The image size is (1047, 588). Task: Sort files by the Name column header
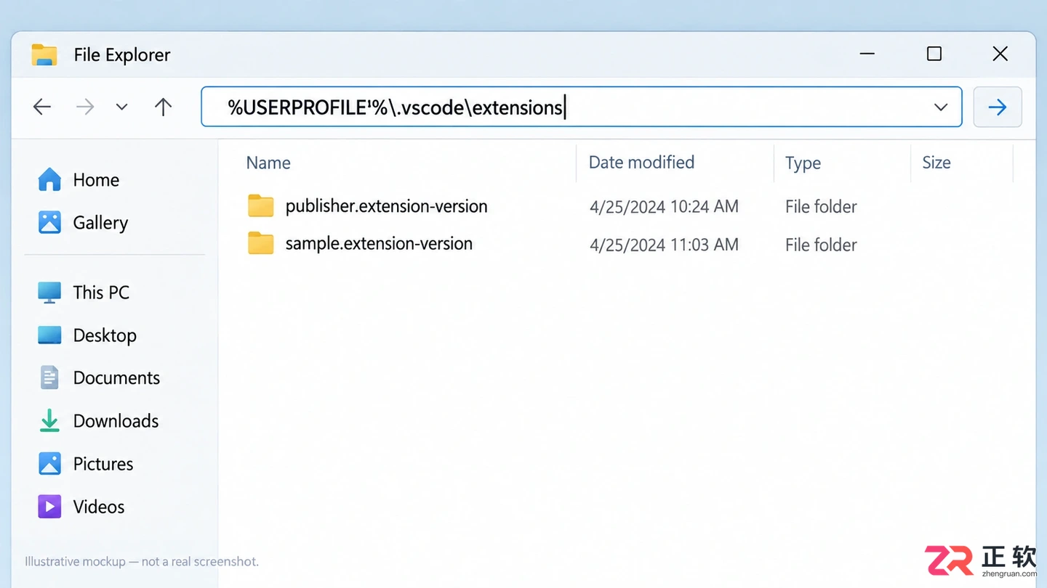(x=268, y=163)
